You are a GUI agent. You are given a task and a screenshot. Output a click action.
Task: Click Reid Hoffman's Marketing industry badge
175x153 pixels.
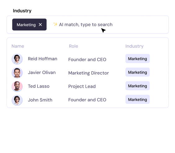click(137, 59)
